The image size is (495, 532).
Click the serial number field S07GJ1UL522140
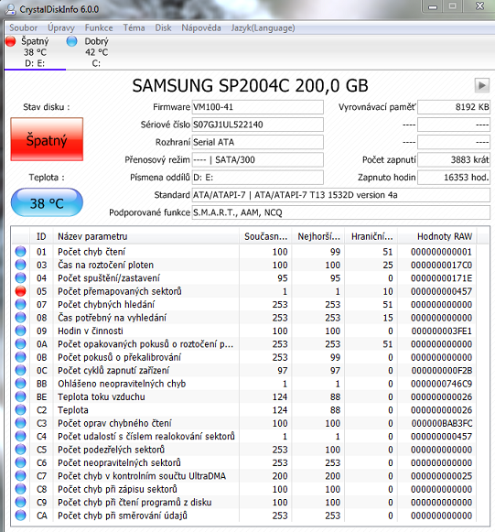(258, 125)
